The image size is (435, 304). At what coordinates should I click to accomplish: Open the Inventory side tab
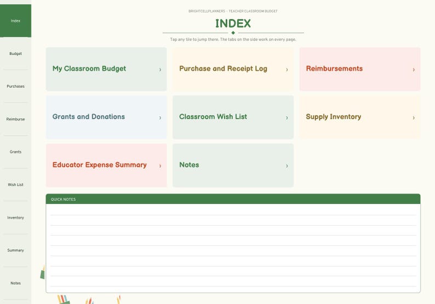click(15, 218)
